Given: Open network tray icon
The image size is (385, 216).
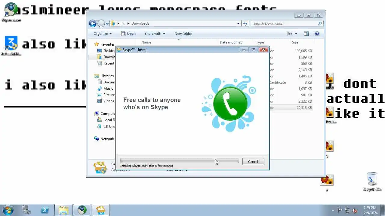Looking at the screenshot, I should [x=347, y=210].
